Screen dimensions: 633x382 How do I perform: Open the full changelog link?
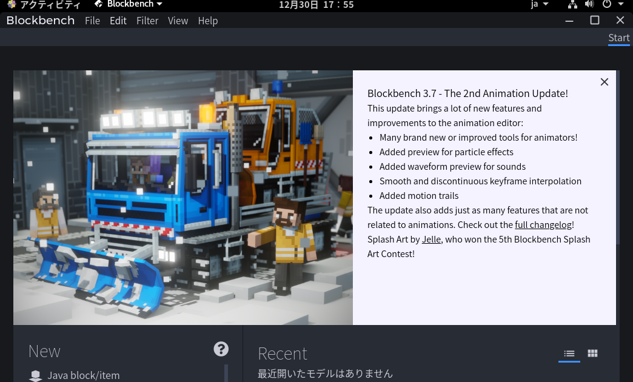point(543,224)
